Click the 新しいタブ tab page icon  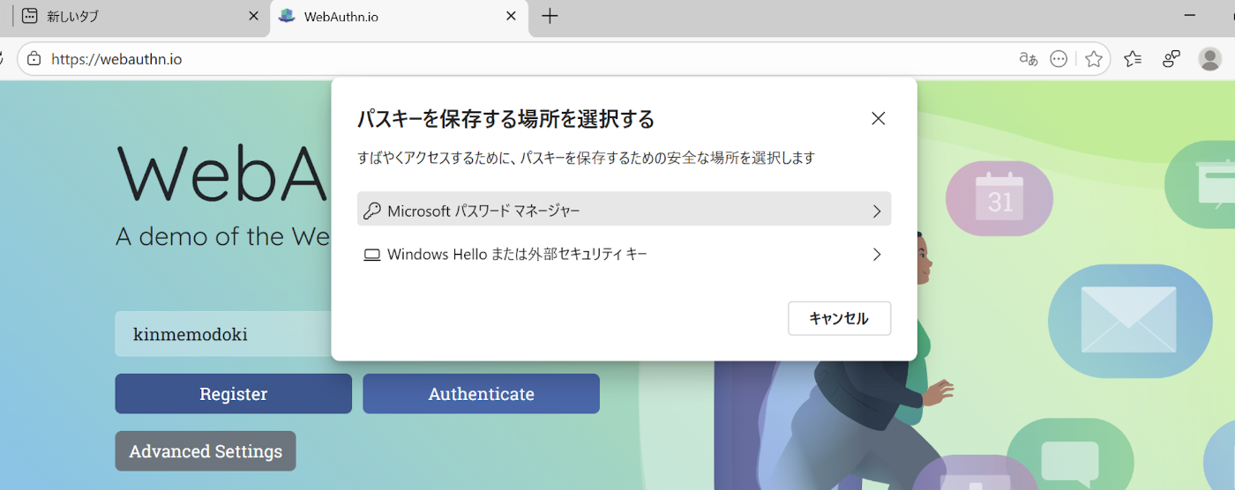pos(30,16)
